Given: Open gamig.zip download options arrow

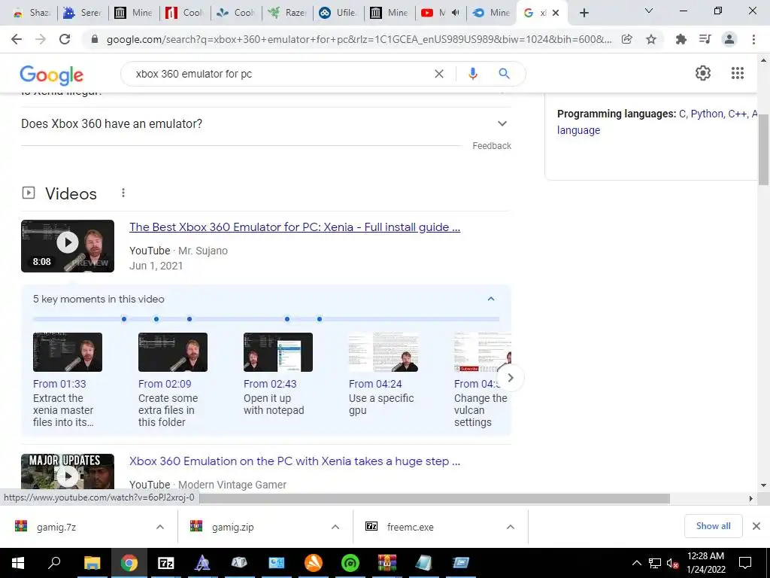Looking at the screenshot, I should [x=335, y=527].
